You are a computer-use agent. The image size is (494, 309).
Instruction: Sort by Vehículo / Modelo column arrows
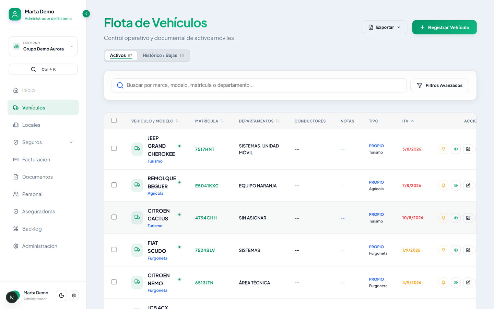[177, 121]
